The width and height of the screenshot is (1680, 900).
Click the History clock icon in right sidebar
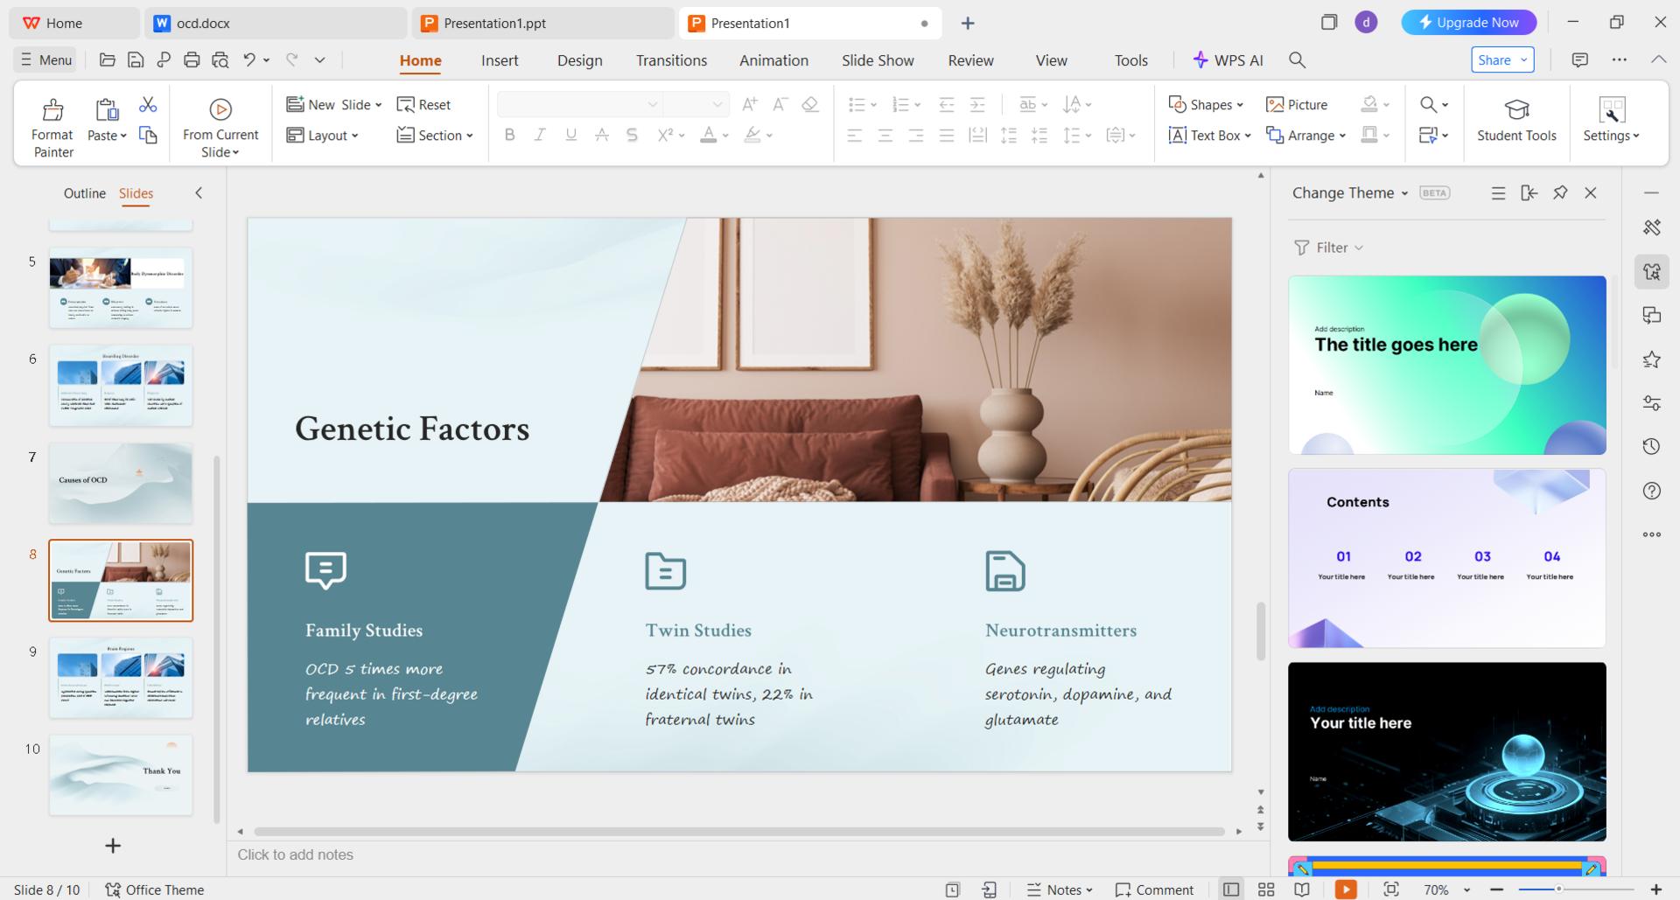[x=1651, y=446]
